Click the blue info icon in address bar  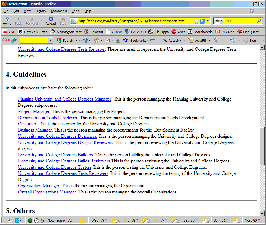coord(202,21)
